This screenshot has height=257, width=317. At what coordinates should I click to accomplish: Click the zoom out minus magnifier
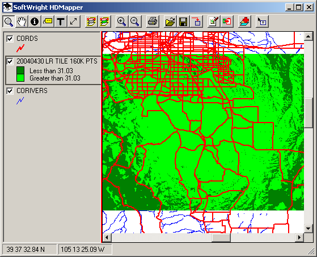(134, 22)
